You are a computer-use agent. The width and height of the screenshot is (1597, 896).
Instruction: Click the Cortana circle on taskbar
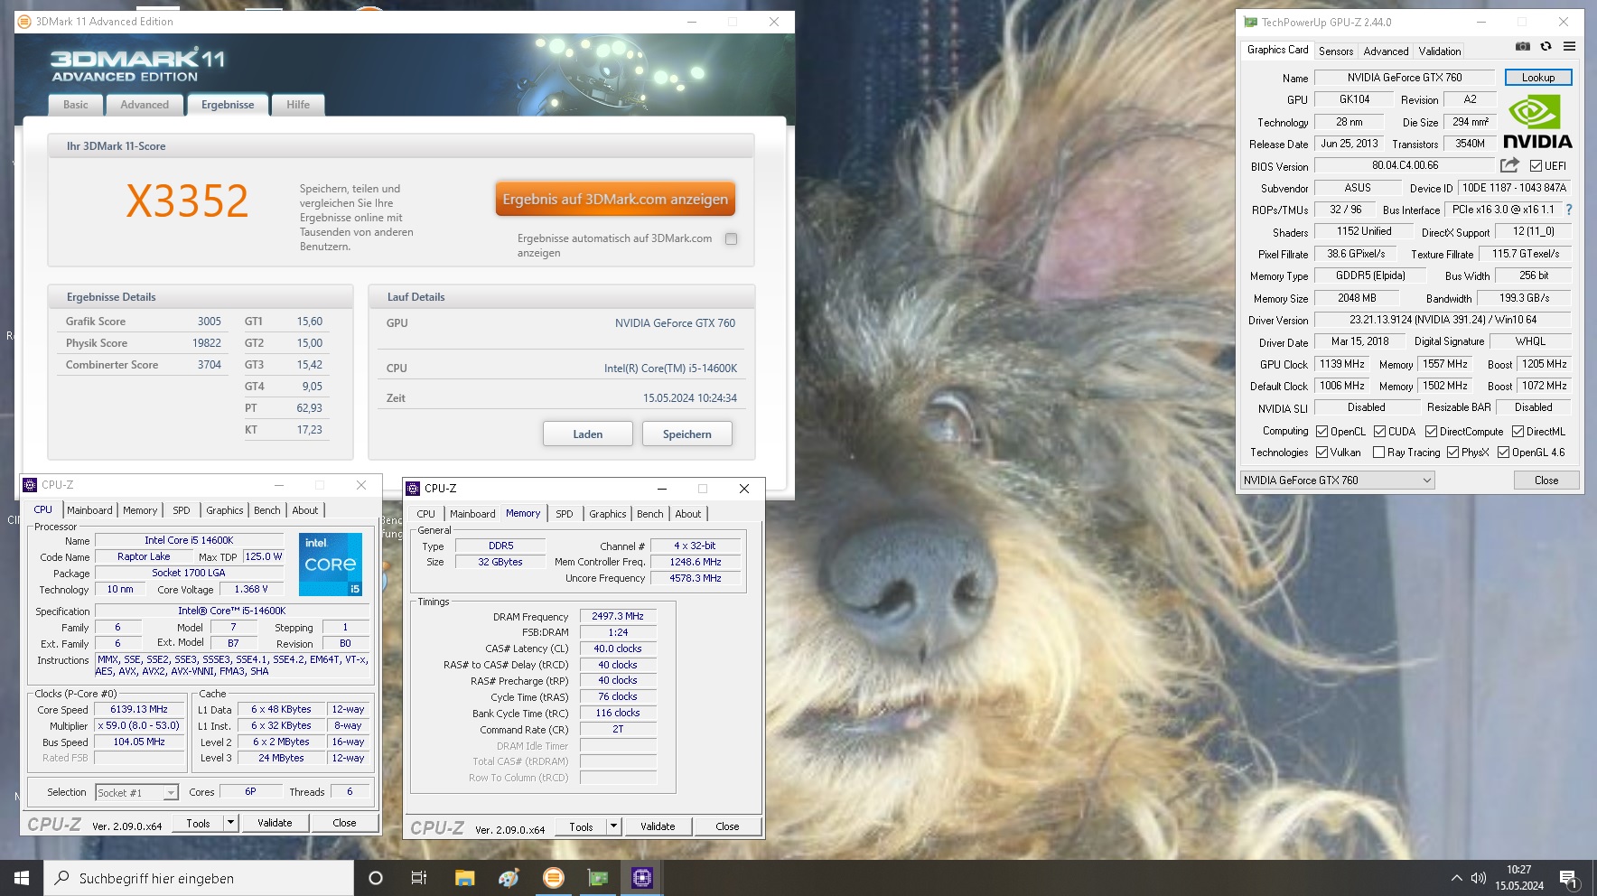coord(376,878)
